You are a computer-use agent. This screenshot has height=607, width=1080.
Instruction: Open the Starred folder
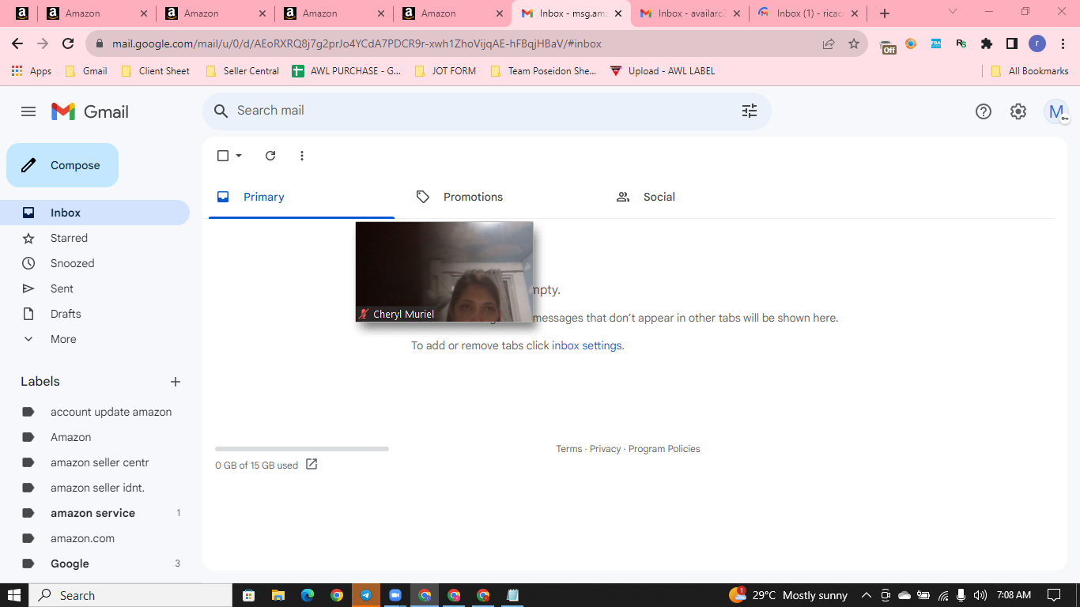95,238
